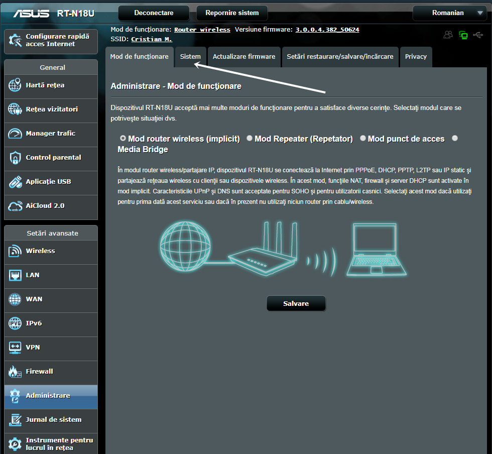Switch to the Privacy tab
The height and width of the screenshot is (454, 492).
click(416, 57)
